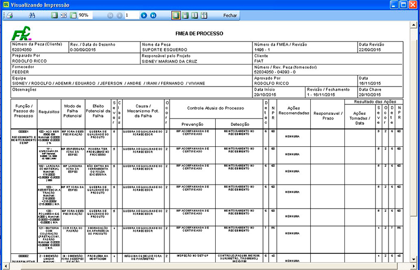Click the Ações Tomadas / Data header
Viewport: 420px width, 270px height.
coord(360,118)
